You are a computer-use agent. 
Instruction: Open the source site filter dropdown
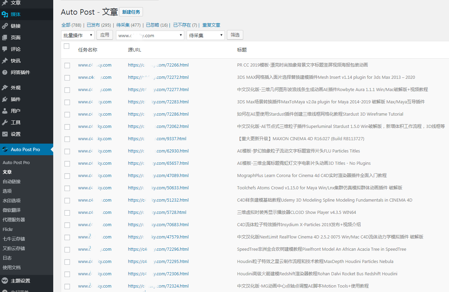pos(150,35)
